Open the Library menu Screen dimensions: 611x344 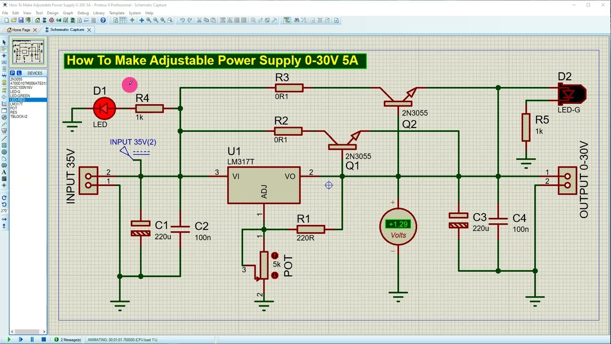pyautogui.click(x=99, y=13)
